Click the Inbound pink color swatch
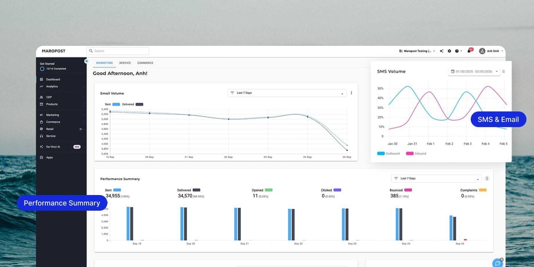Viewport: 534px width, 267px height. [x=410, y=154]
